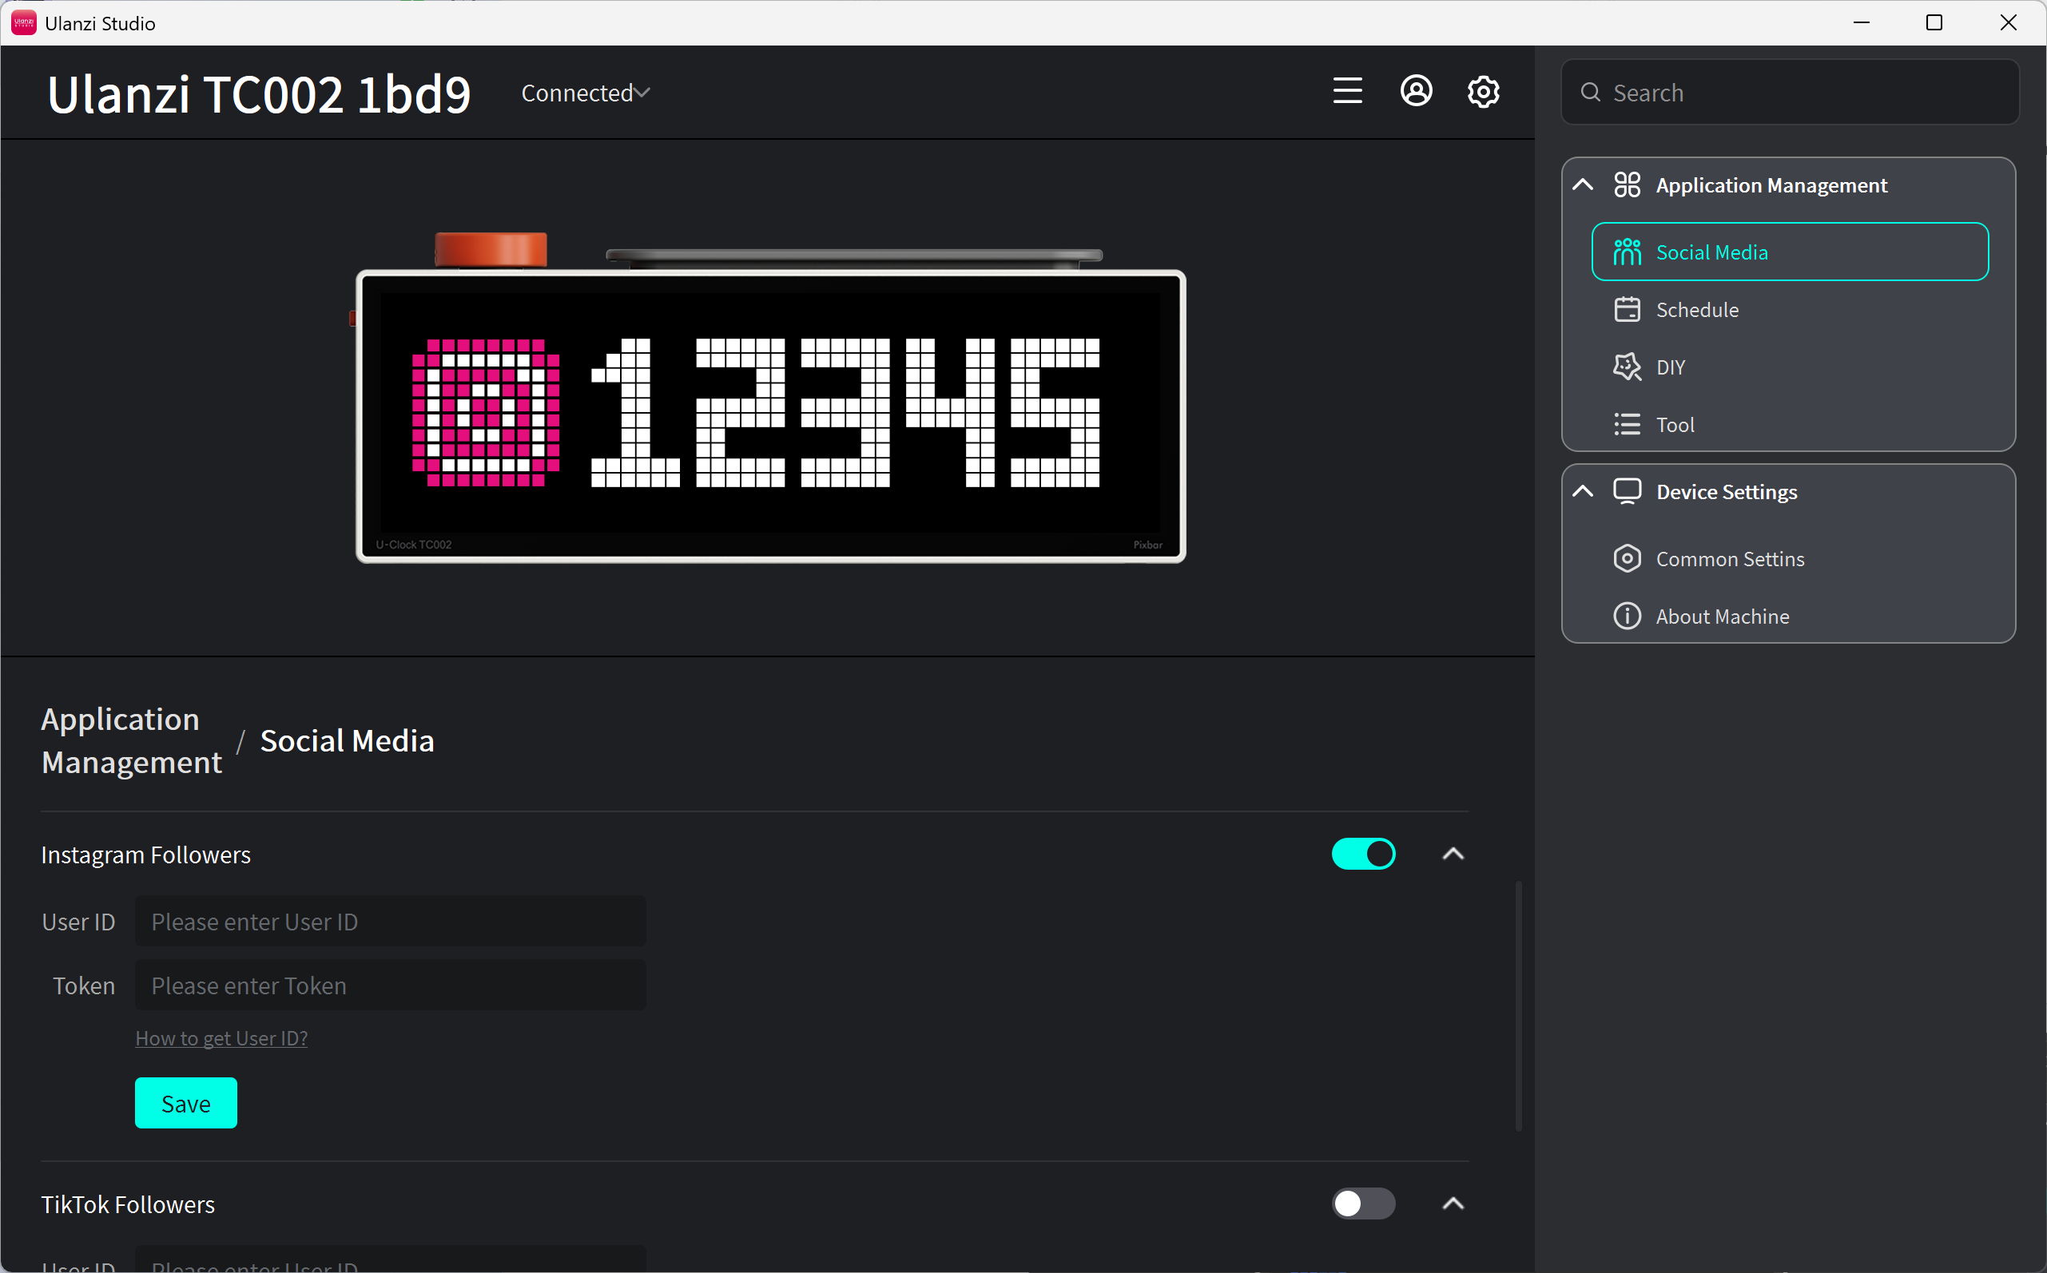2047x1273 pixels.
Task: Open the hamburger menu icon
Action: 1347,91
